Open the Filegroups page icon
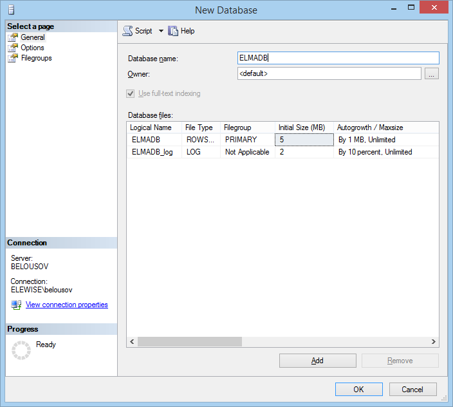The width and height of the screenshot is (453, 407). pyautogui.click(x=13, y=58)
